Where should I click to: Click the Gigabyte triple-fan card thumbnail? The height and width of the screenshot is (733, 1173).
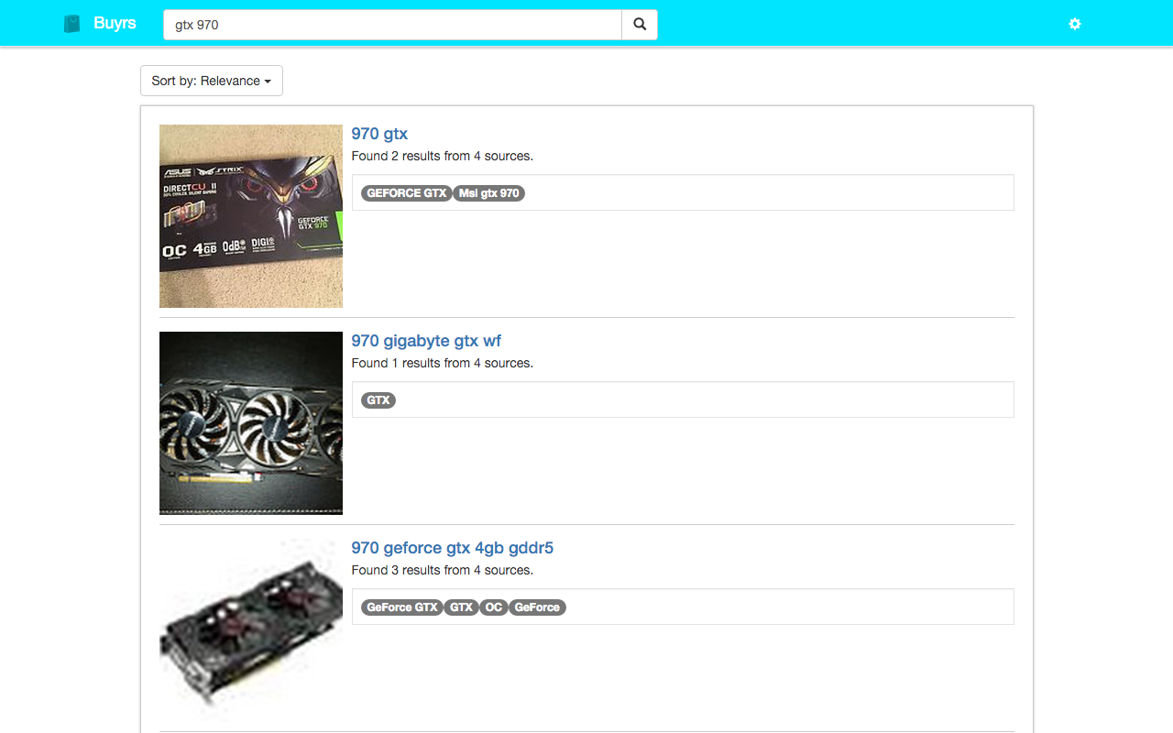[251, 423]
